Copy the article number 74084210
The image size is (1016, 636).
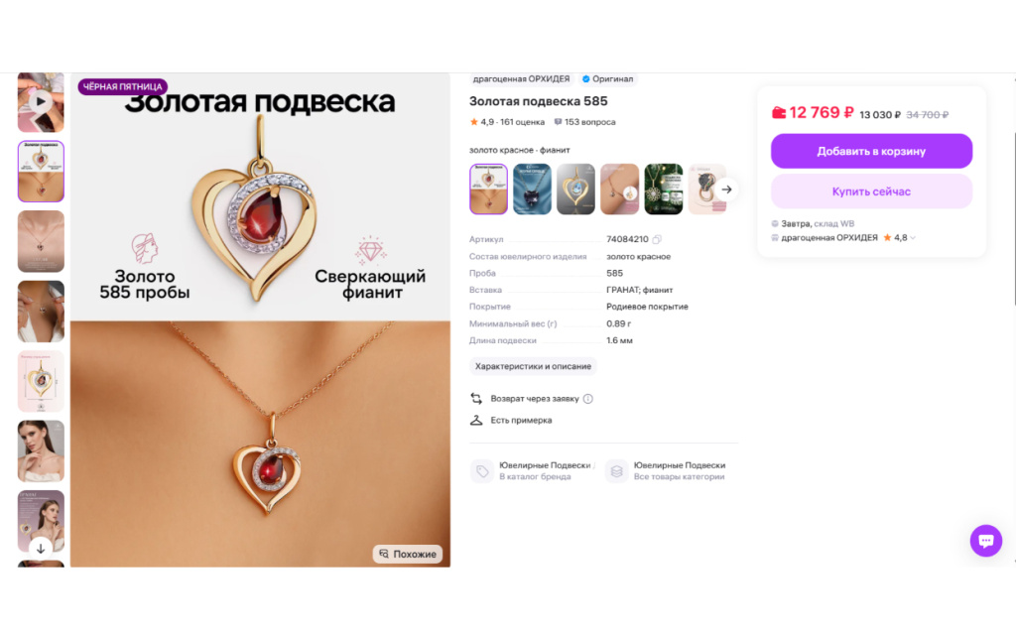coord(657,240)
